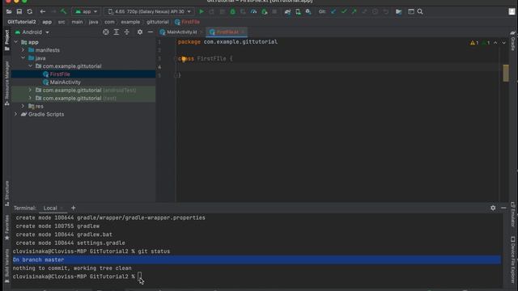Open the AVD Manager icon

click(x=298, y=11)
